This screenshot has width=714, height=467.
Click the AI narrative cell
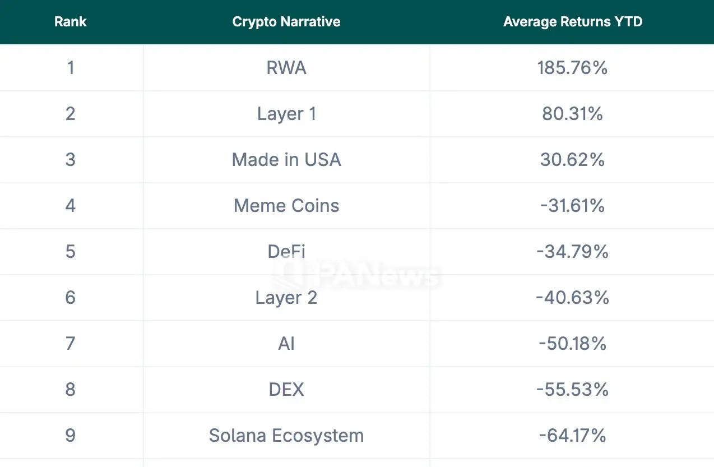pyautogui.click(x=286, y=343)
